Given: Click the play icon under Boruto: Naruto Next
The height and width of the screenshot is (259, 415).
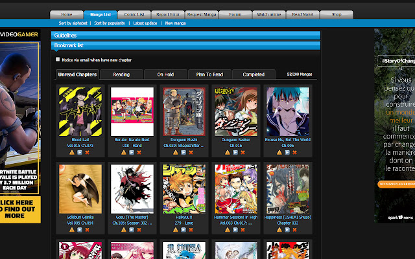Looking at the screenshot, I should pyautogui.click(x=131, y=153).
